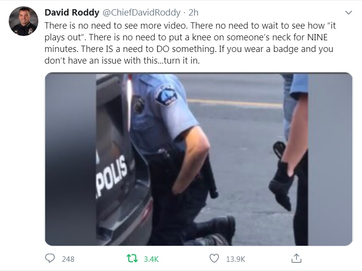Click the black glove in the photo
The height and width of the screenshot is (271, 362).
[281, 184]
